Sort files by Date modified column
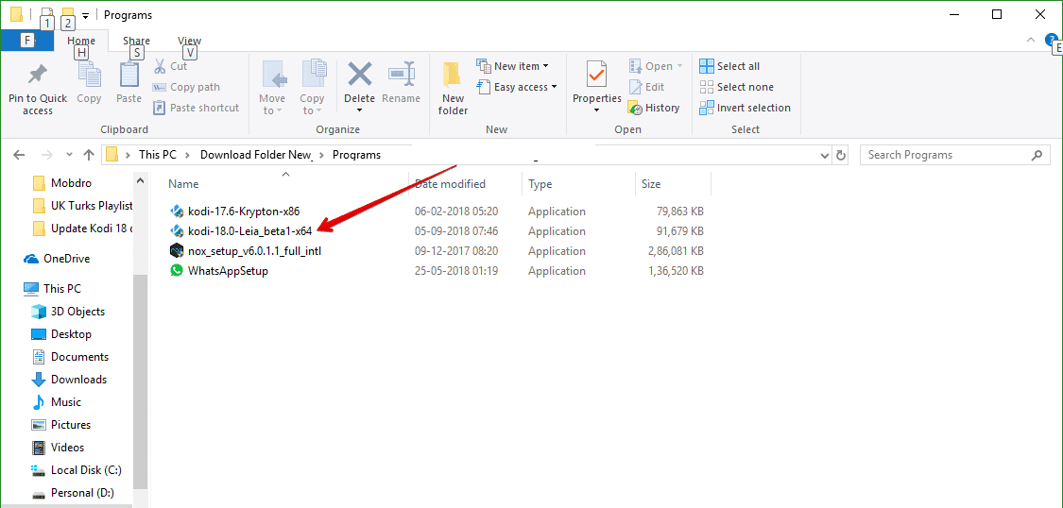The height and width of the screenshot is (508, 1063). pyautogui.click(x=450, y=184)
